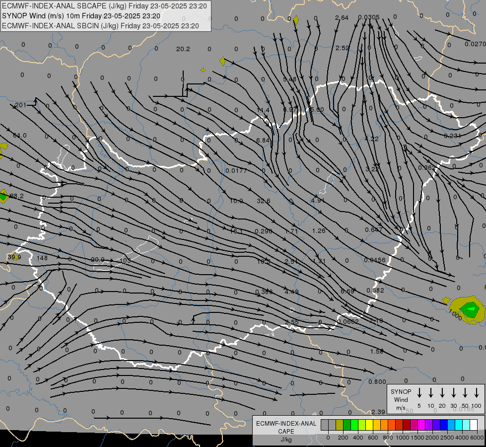Click the SYNOP Wind 10m title line

click(x=81, y=16)
